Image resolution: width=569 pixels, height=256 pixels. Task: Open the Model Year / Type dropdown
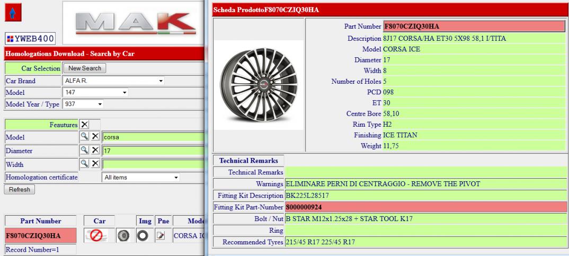tap(83, 104)
